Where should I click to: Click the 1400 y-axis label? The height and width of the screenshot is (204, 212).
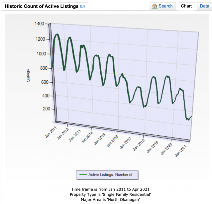point(39,24)
